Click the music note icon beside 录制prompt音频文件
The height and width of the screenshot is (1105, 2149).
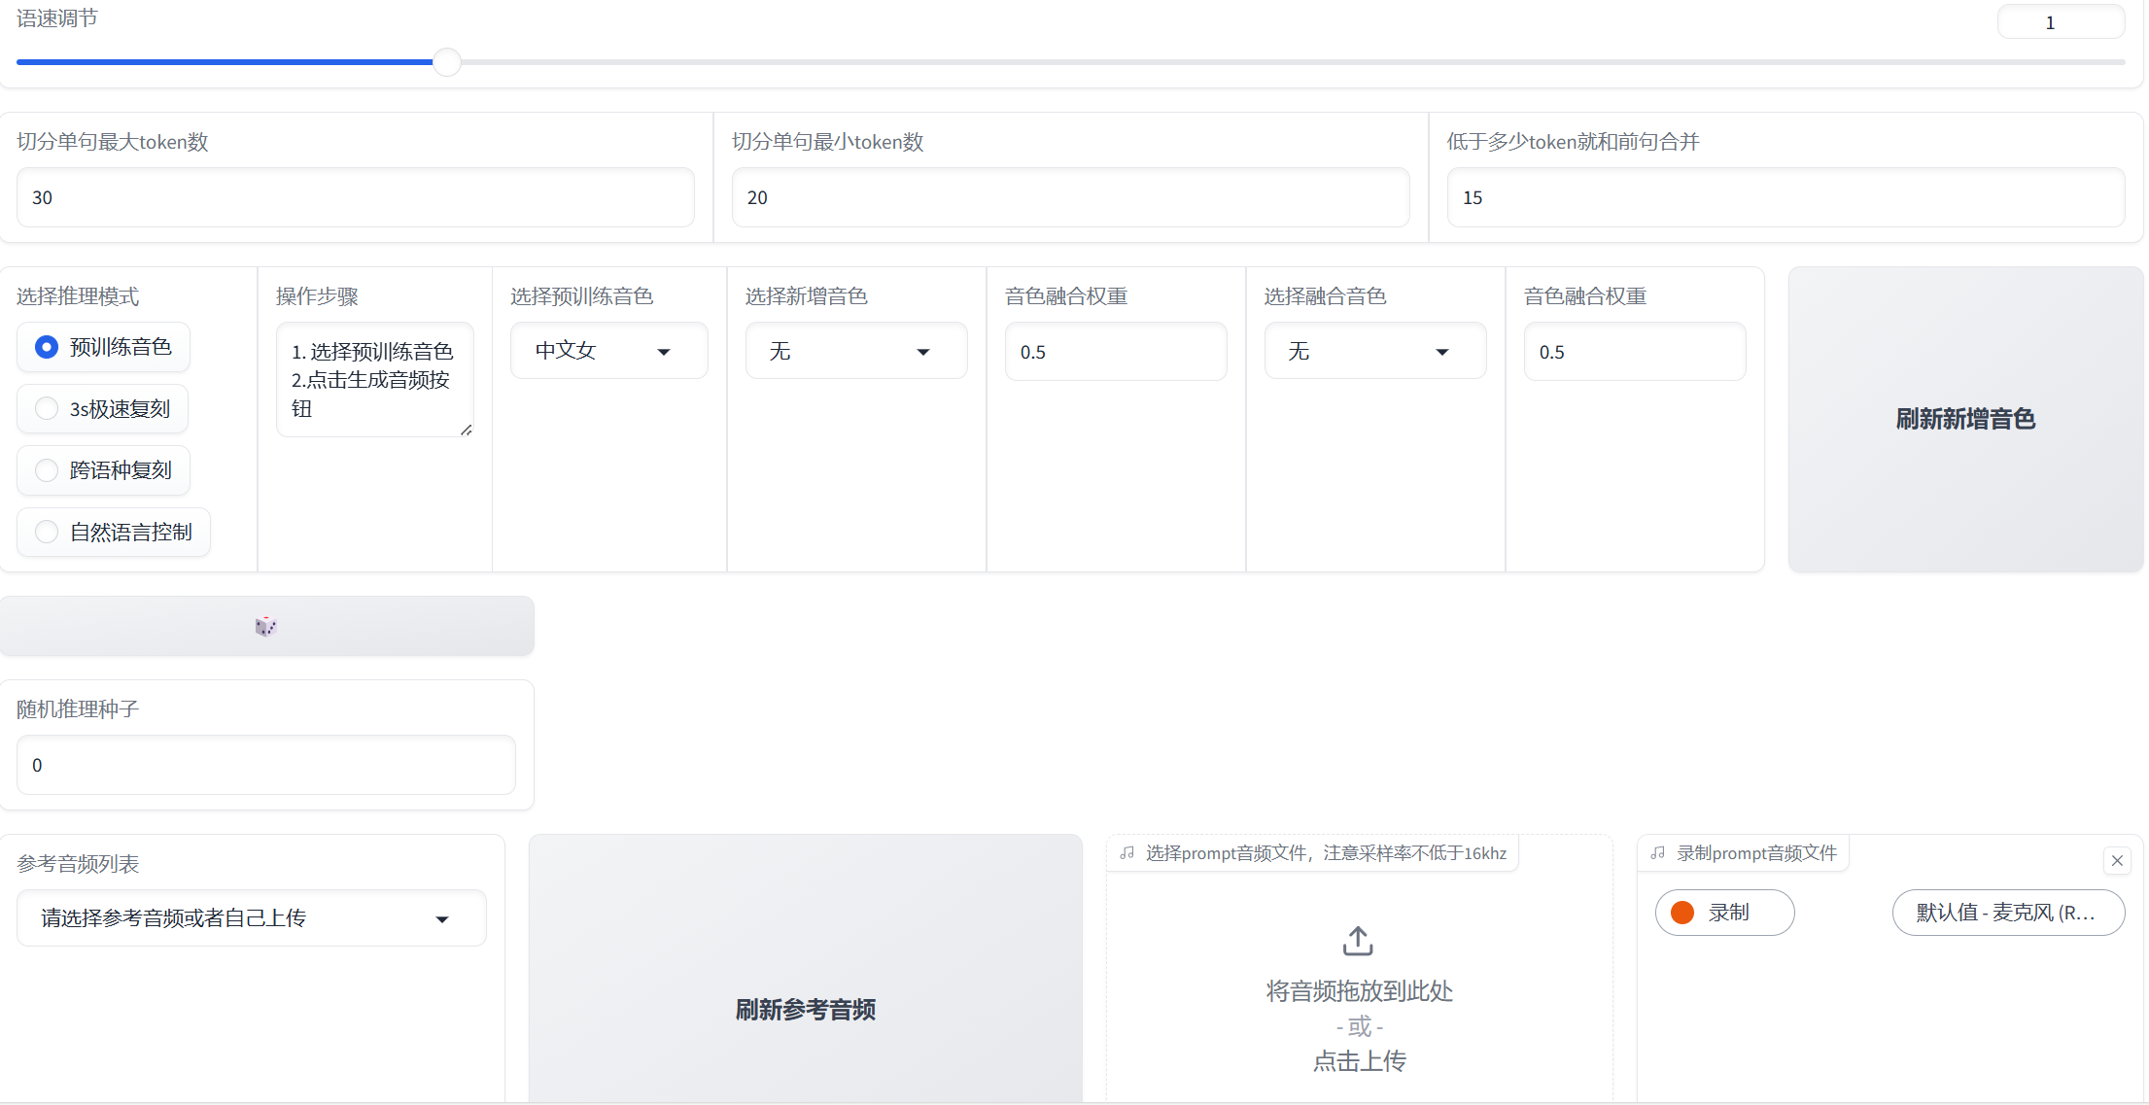click(1658, 853)
